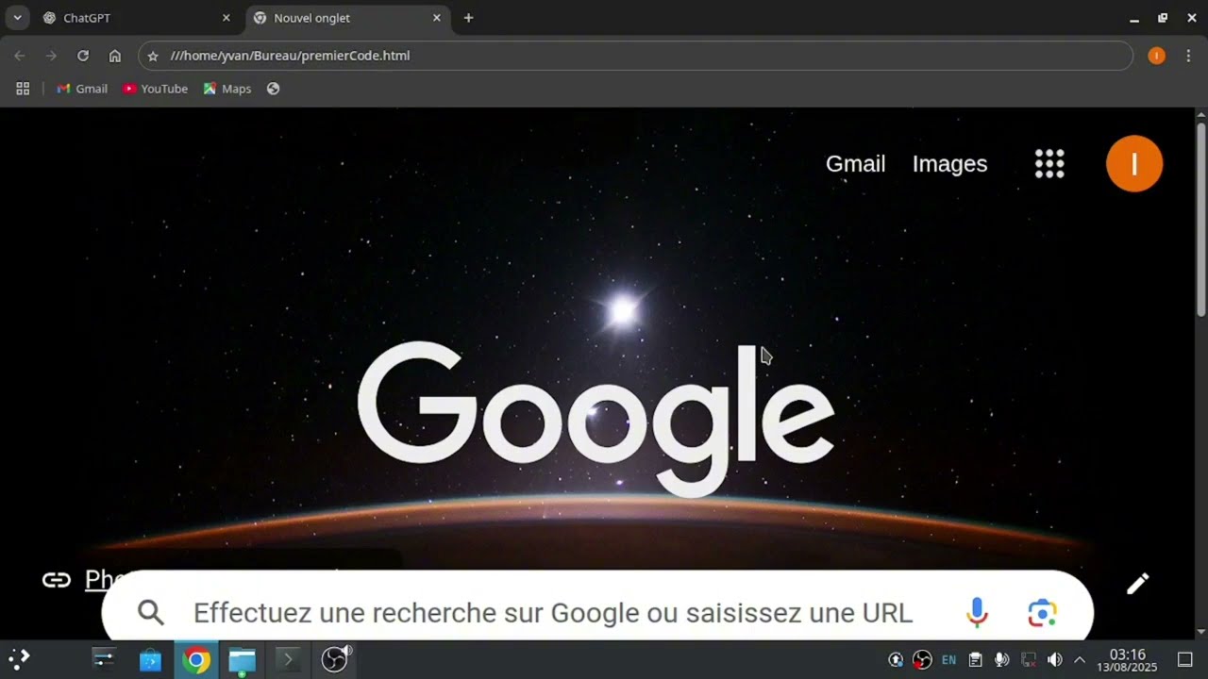Open the Maps bookmark
This screenshot has height=679, width=1208.
227,89
